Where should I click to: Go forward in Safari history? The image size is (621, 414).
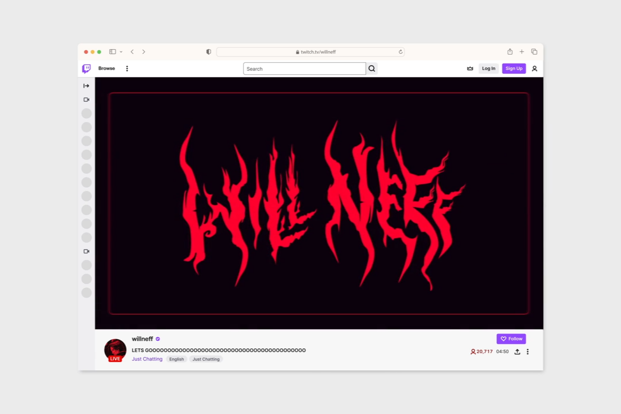click(144, 52)
